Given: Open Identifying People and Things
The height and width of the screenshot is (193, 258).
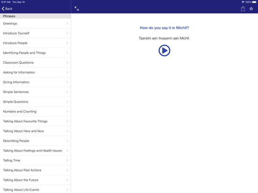Looking at the screenshot, I should pyautogui.click(x=36, y=53).
